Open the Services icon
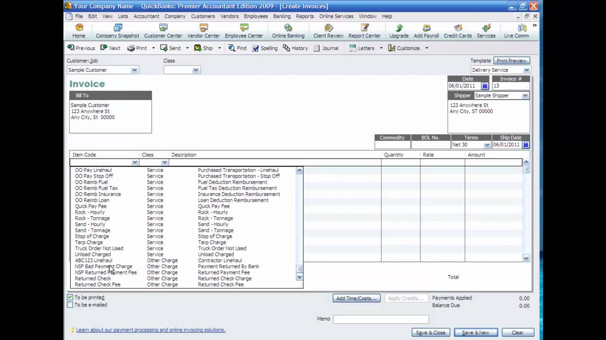606x340 pixels. coord(486,31)
